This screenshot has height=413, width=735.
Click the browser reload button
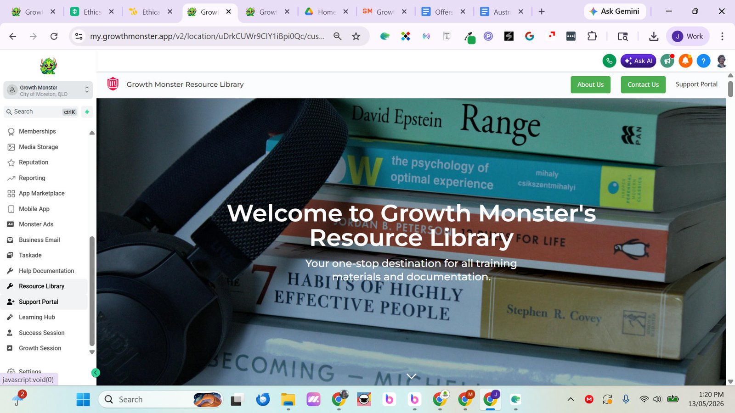point(54,36)
